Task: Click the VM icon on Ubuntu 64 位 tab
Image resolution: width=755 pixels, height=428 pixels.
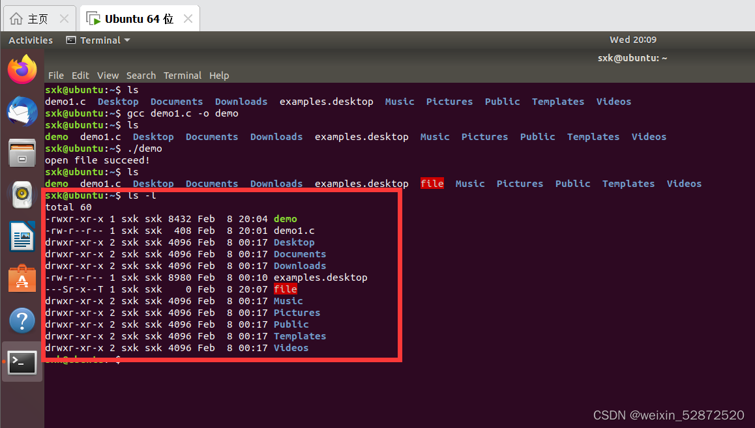Action: click(x=93, y=19)
